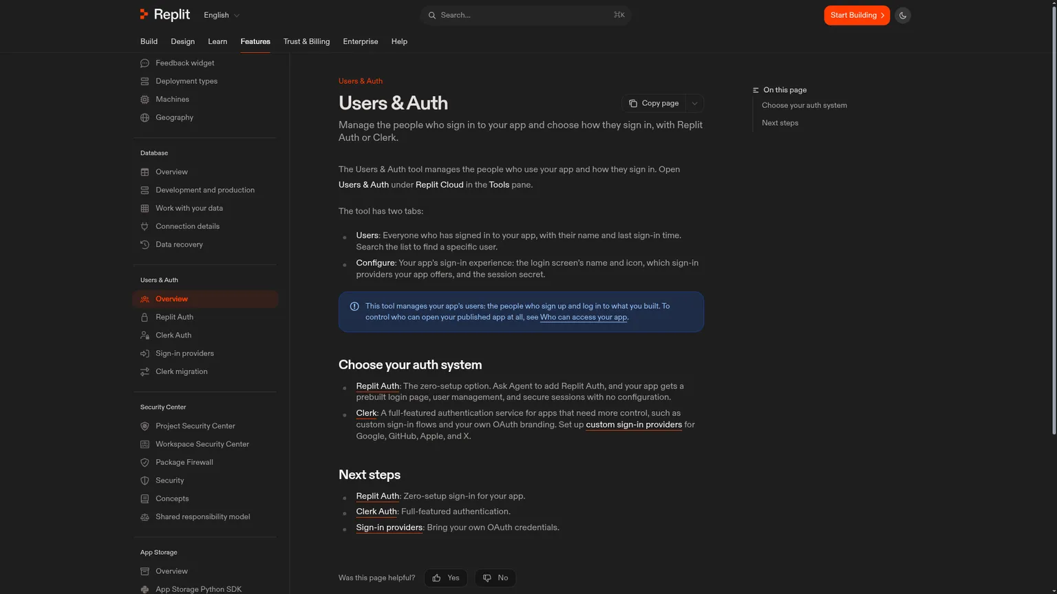Vote Yes on page helpfulness
The image size is (1057, 594).
click(446, 578)
